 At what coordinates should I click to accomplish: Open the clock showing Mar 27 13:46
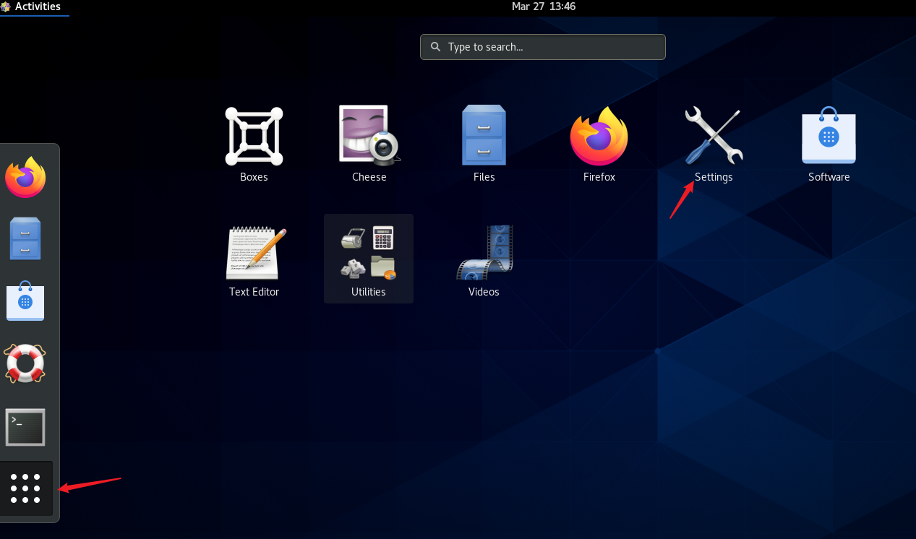(543, 7)
